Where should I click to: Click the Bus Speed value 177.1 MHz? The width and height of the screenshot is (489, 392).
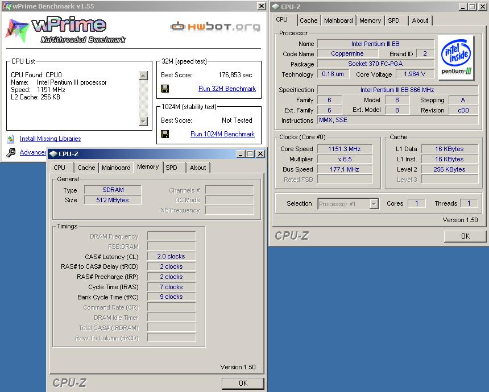345,169
